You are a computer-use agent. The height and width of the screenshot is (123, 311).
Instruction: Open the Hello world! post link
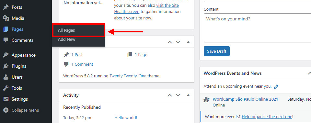(126, 117)
